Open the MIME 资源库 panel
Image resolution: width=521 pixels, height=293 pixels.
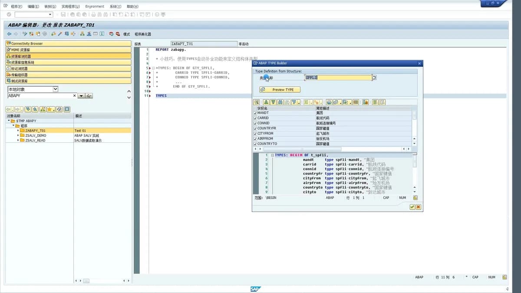pyautogui.click(x=68, y=50)
